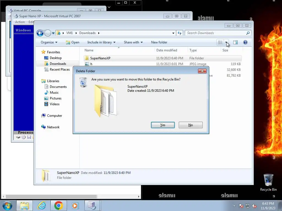The image size is (282, 211).
Task: Click the Start button orb
Action: (x=7, y=206)
